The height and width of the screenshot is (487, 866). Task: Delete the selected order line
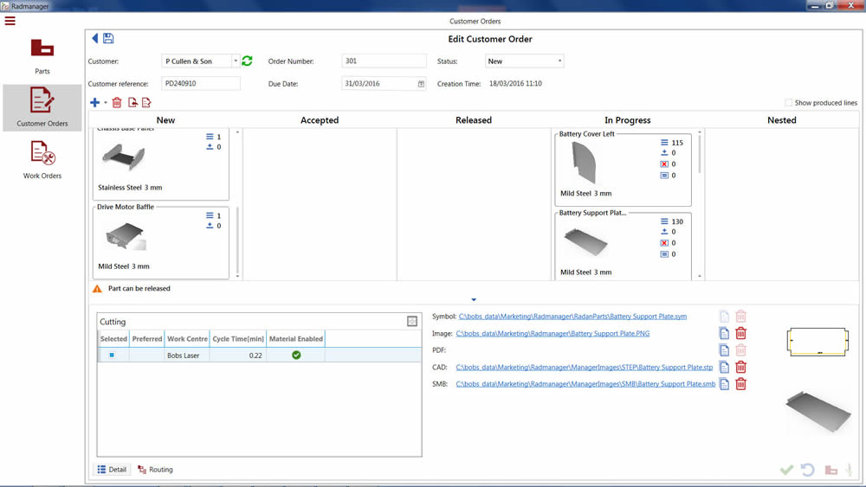117,103
